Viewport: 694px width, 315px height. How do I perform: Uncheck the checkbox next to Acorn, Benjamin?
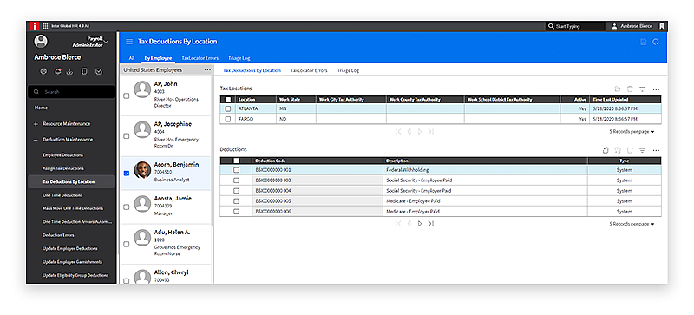[x=127, y=174]
